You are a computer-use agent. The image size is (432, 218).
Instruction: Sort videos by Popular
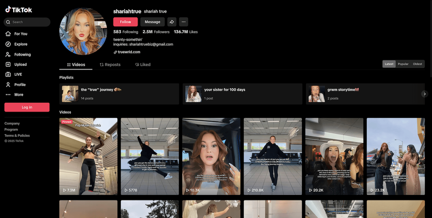point(403,64)
